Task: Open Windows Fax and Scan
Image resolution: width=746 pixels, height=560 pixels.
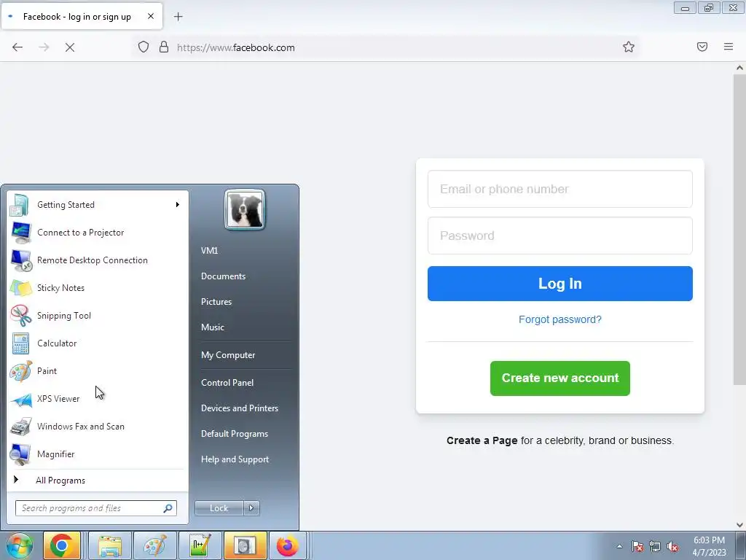Action: [98, 426]
